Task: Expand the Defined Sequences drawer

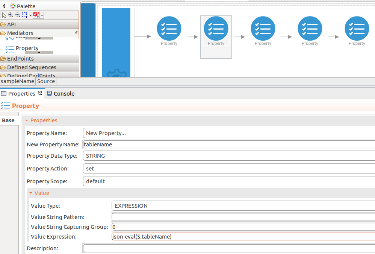Action: (x=39, y=67)
